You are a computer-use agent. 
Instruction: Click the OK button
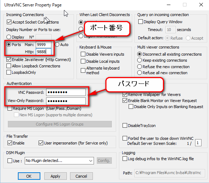click(29, 176)
